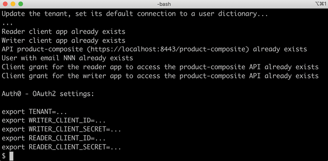Image resolution: width=328 pixels, height=161 pixels.
Task: Click the red close window button
Action: [x=6, y=4]
